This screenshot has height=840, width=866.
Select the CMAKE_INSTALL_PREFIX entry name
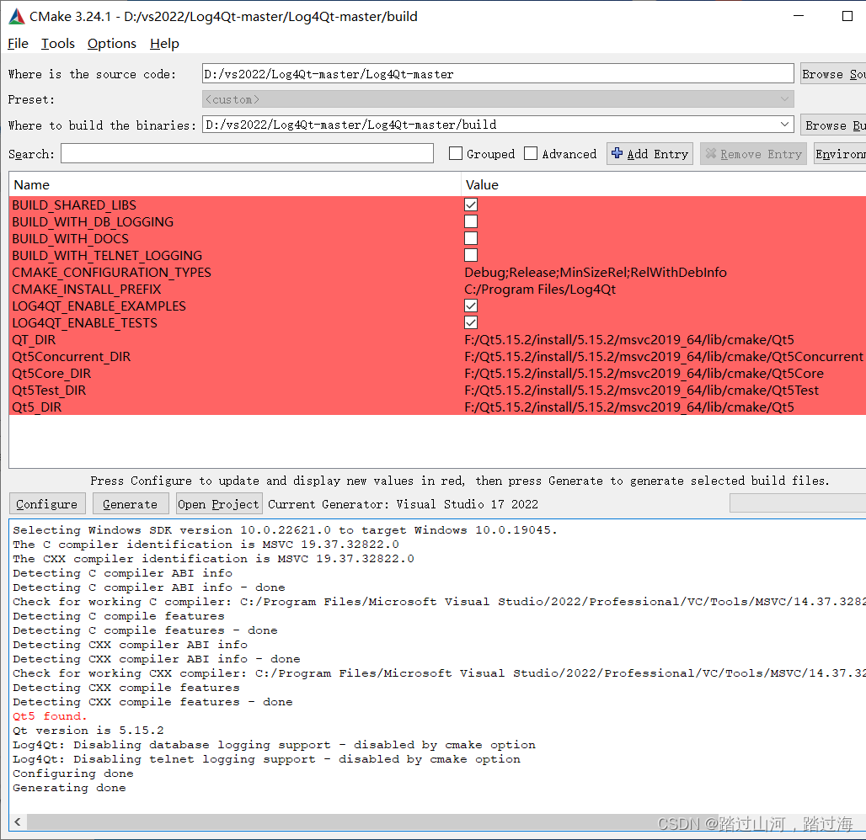pyautogui.click(x=87, y=290)
